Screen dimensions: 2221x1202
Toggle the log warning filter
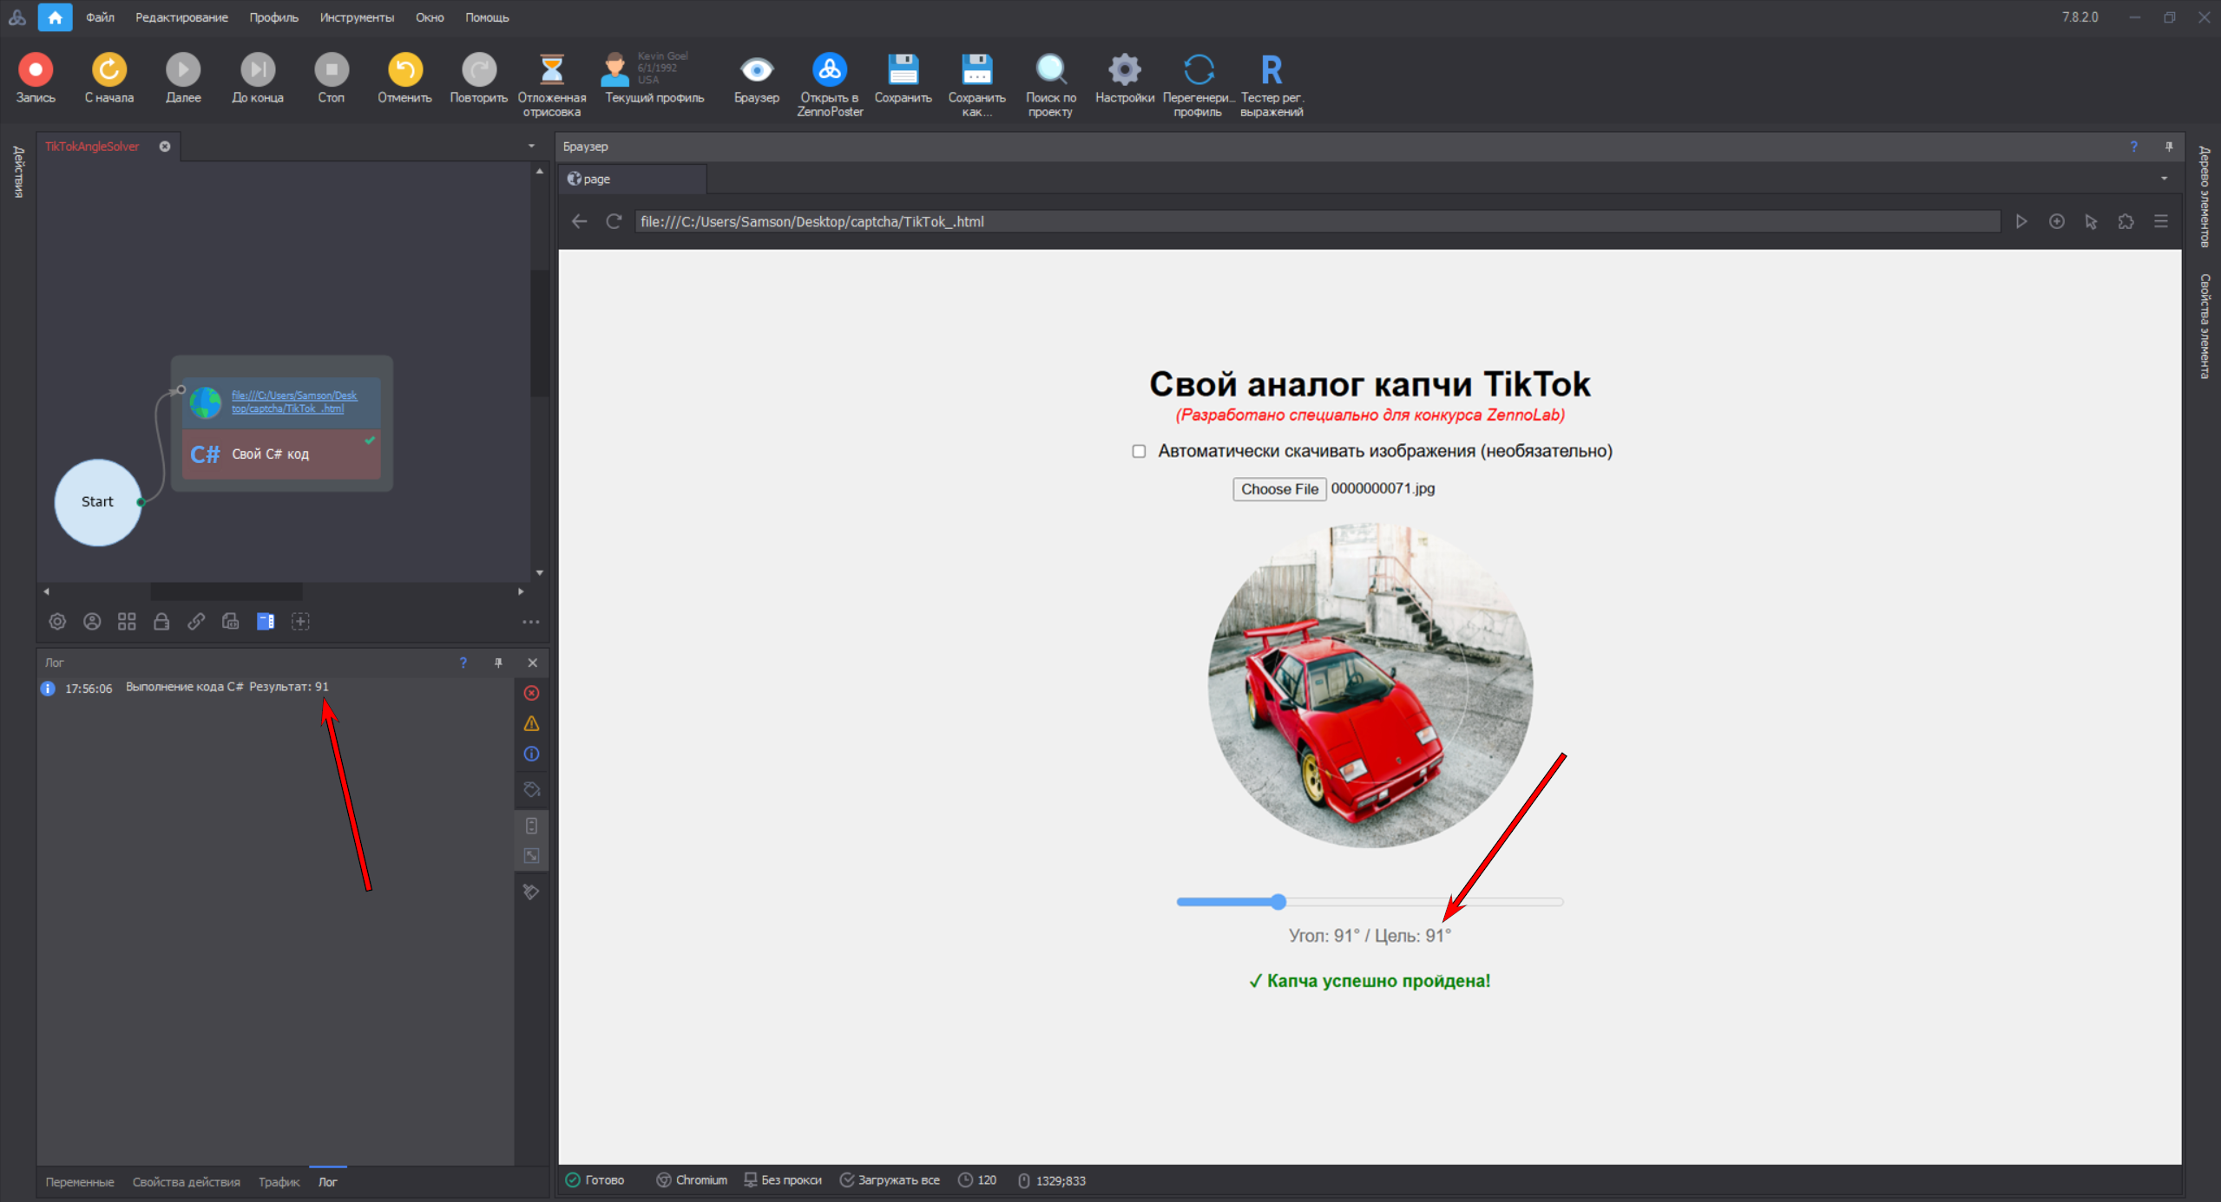coord(532,723)
